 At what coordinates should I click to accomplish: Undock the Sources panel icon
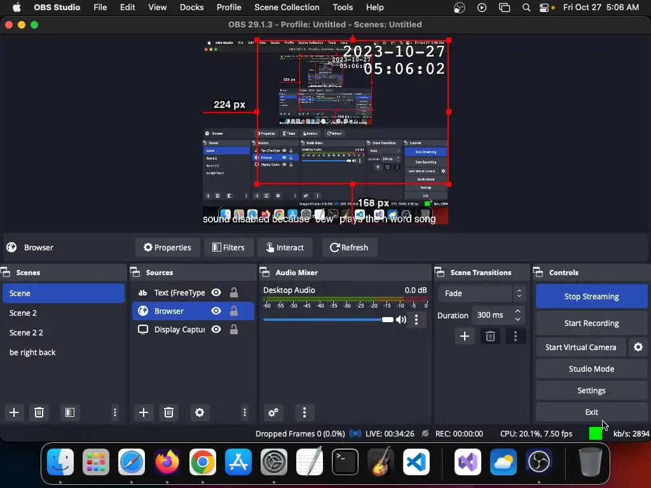135,273
